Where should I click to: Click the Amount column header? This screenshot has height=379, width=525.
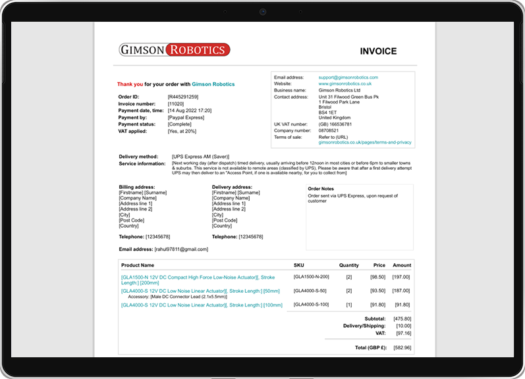coord(402,265)
